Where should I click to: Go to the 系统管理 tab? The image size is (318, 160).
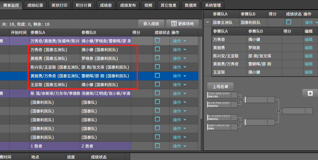pyautogui.click(x=213, y=5)
